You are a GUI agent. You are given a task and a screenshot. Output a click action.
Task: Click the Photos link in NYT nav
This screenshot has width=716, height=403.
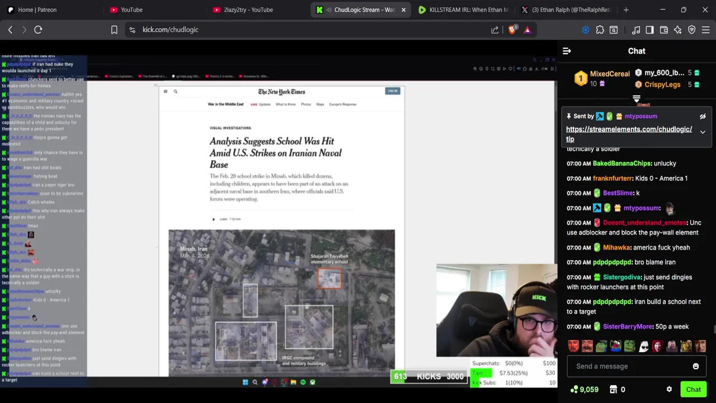click(306, 104)
